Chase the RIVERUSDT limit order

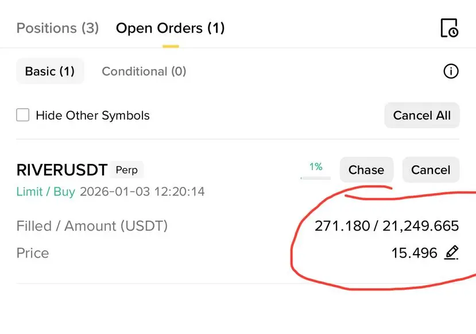pos(366,170)
